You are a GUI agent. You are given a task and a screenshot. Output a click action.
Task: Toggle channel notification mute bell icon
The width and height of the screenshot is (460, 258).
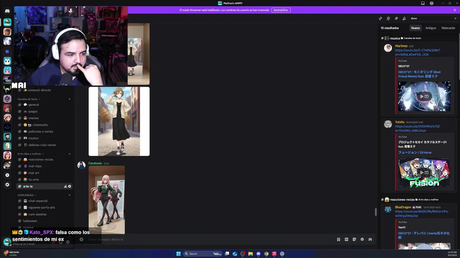click(388, 18)
